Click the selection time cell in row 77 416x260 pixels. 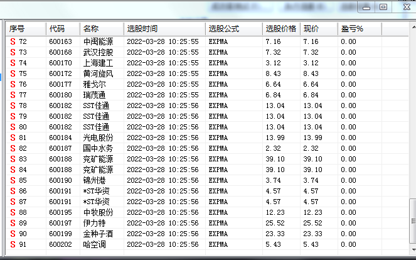(x=163, y=95)
